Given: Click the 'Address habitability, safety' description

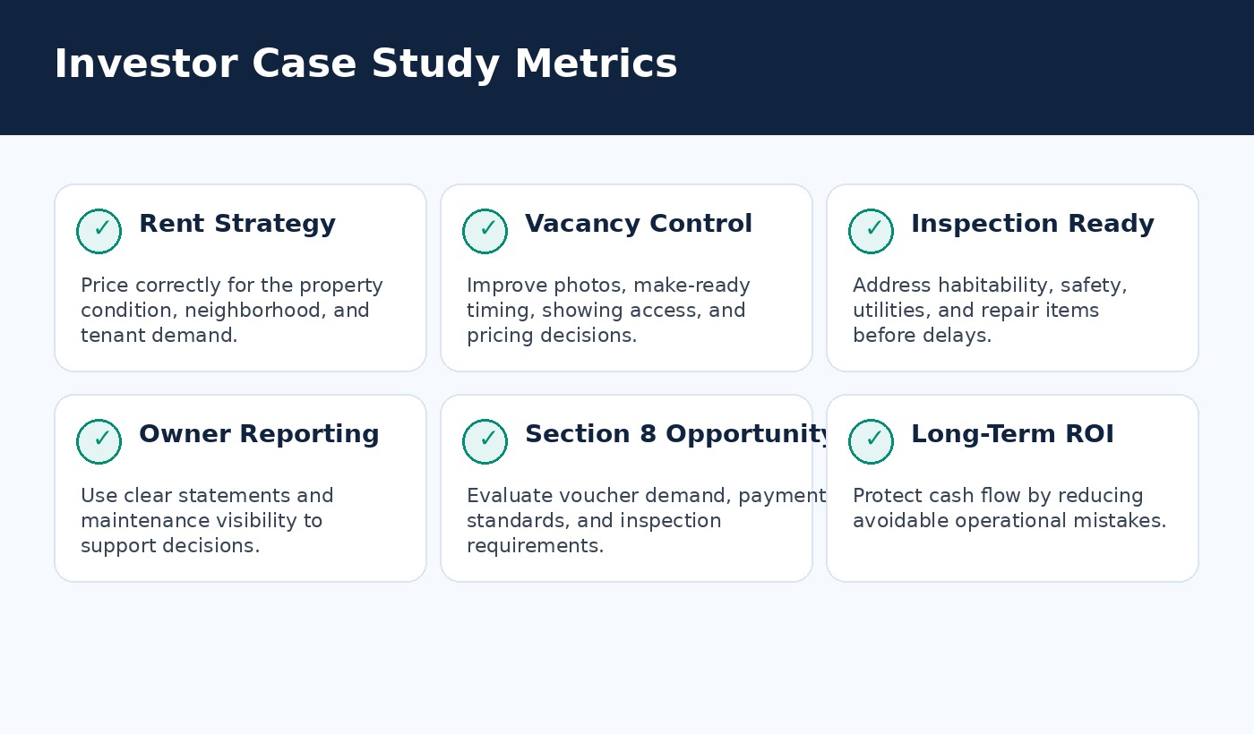Looking at the screenshot, I should pos(990,311).
